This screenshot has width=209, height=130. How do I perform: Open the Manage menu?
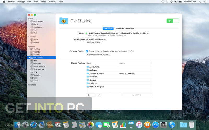tap(21, 2)
